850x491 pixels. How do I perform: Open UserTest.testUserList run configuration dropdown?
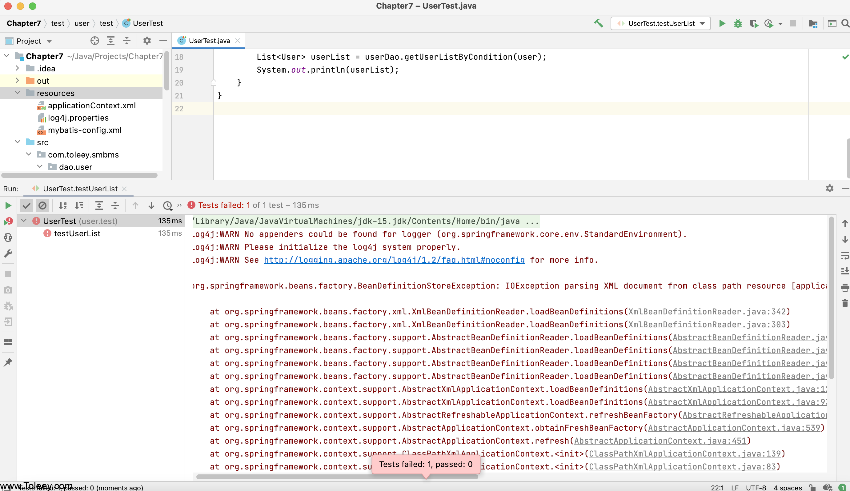660,23
